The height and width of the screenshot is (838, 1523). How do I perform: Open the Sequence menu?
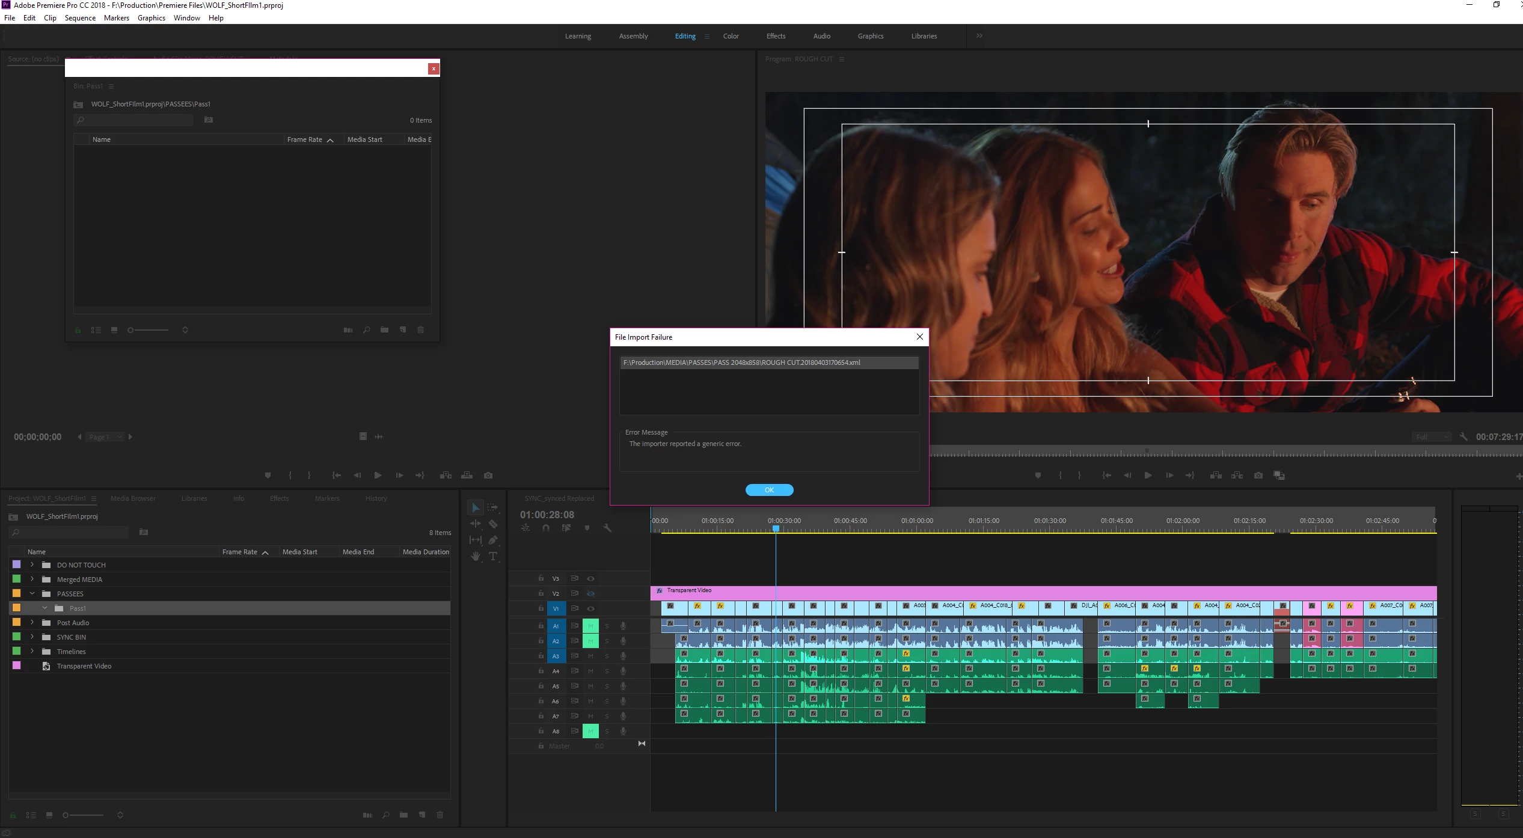coord(80,18)
